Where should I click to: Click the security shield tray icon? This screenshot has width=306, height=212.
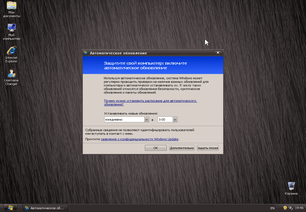(285, 208)
